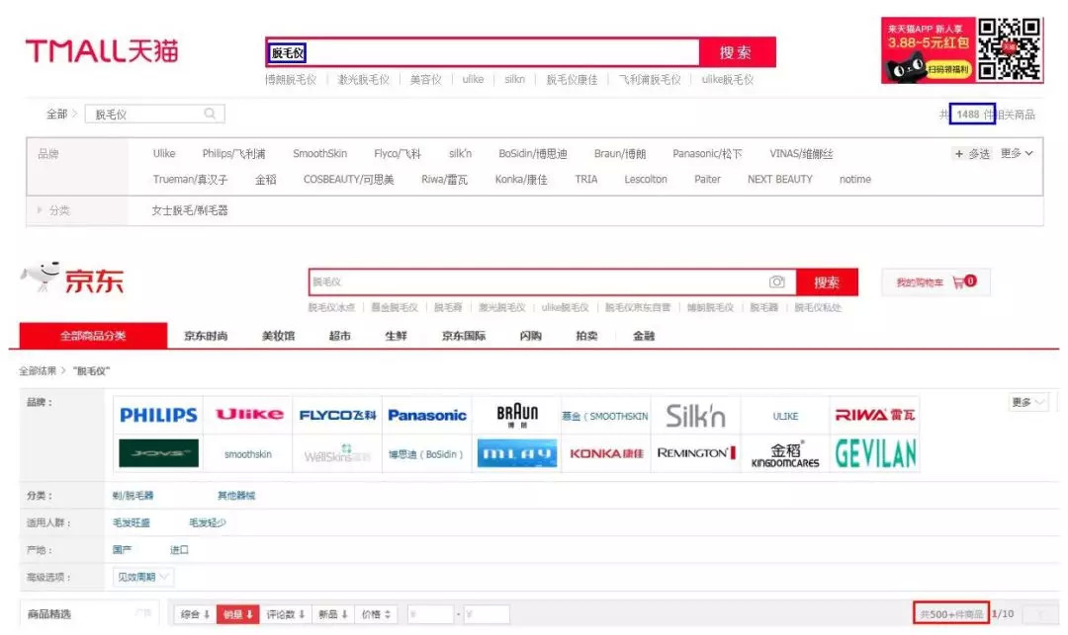Select the GEVILAN brand logo on JD
The height and width of the screenshot is (635, 1068).
click(874, 453)
